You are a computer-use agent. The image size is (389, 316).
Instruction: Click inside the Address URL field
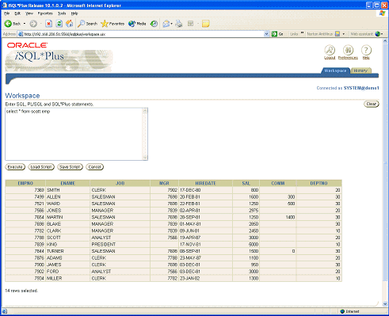141,34
